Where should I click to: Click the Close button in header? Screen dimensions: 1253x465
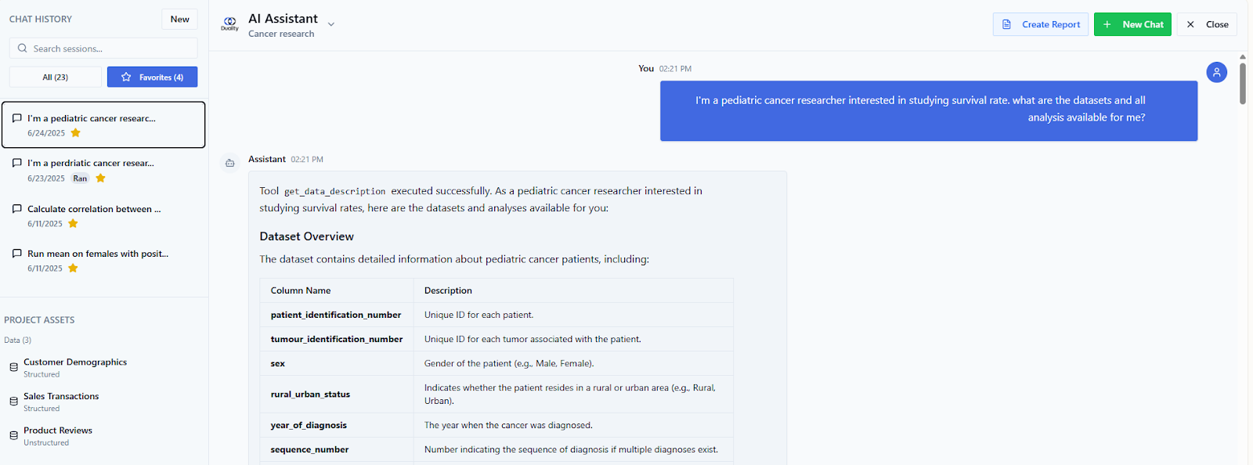click(x=1207, y=24)
